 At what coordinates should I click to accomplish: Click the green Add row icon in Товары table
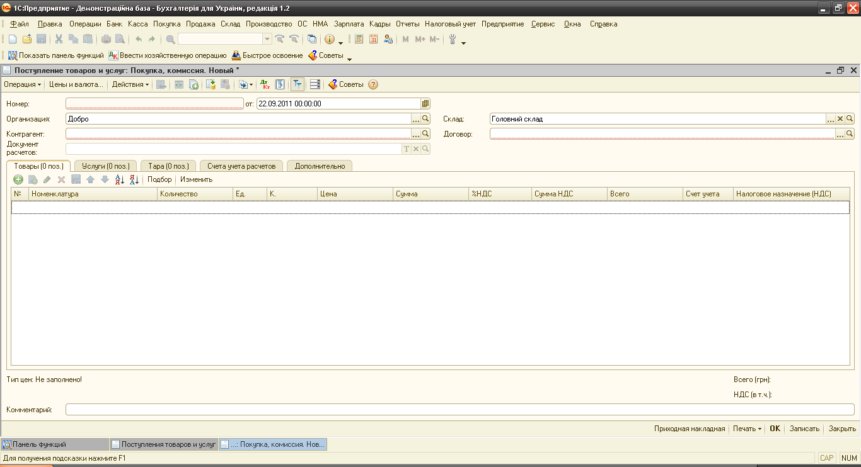pos(18,179)
